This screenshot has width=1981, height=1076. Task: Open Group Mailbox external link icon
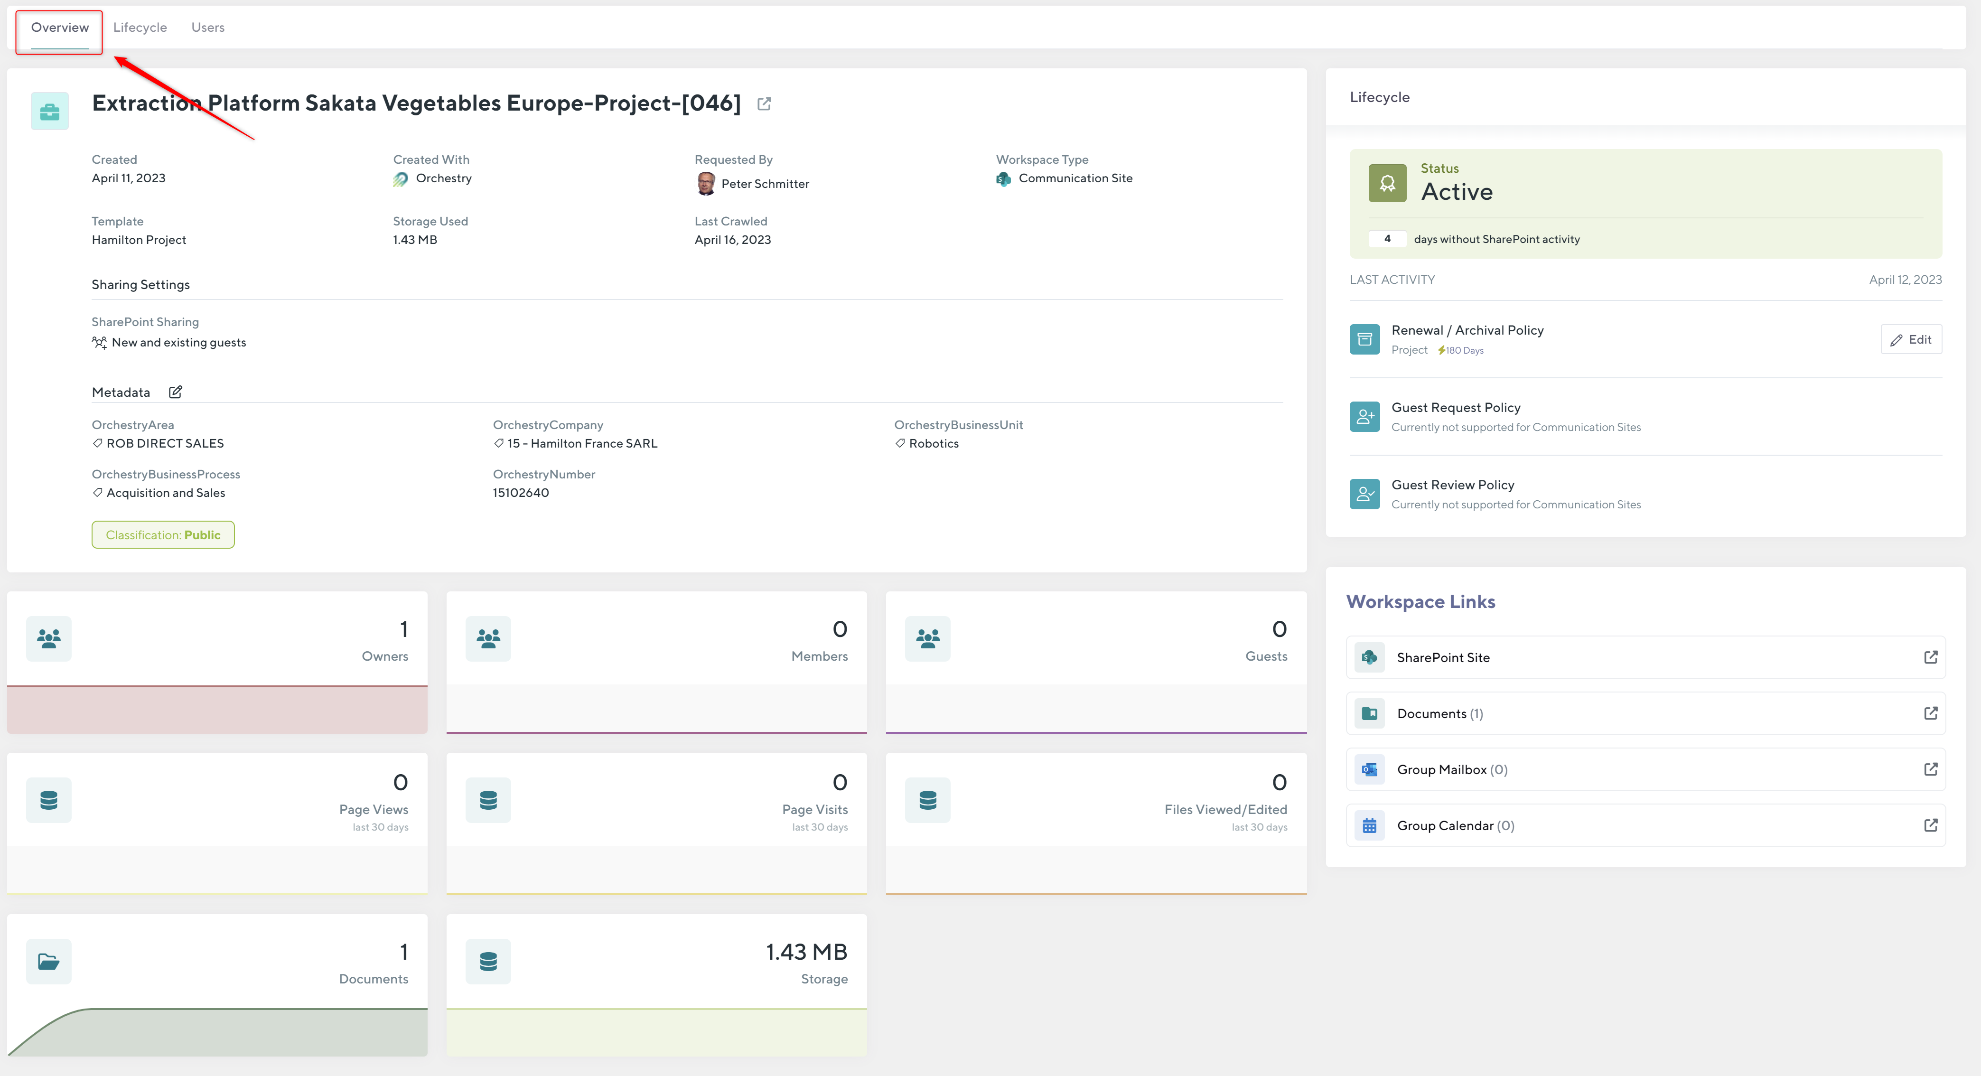click(1930, 769)
